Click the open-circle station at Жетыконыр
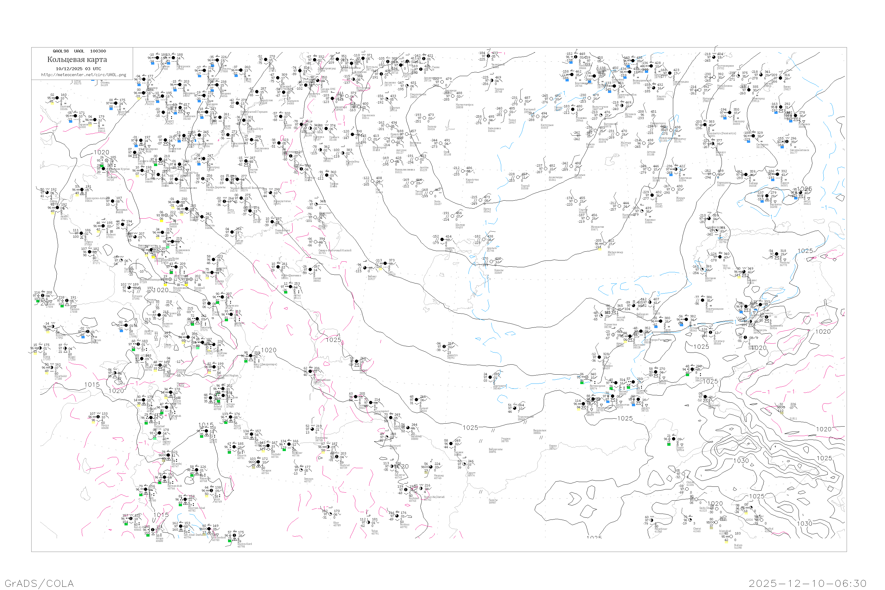 tap(604, 244)
